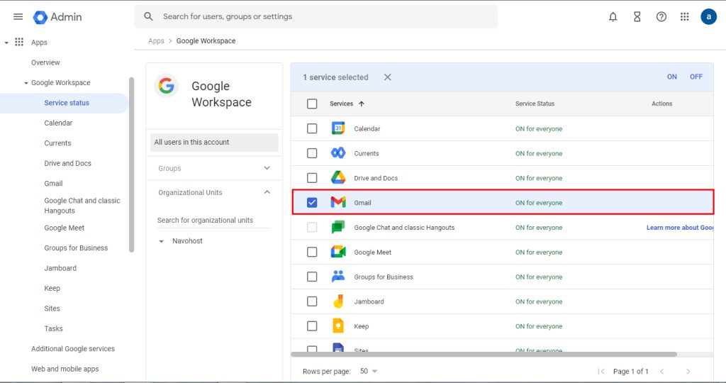This screenshot has width=726, height=383.
Task: Collapse the Google Workspace sidebar arrow
Action: [x=26, y=83]
